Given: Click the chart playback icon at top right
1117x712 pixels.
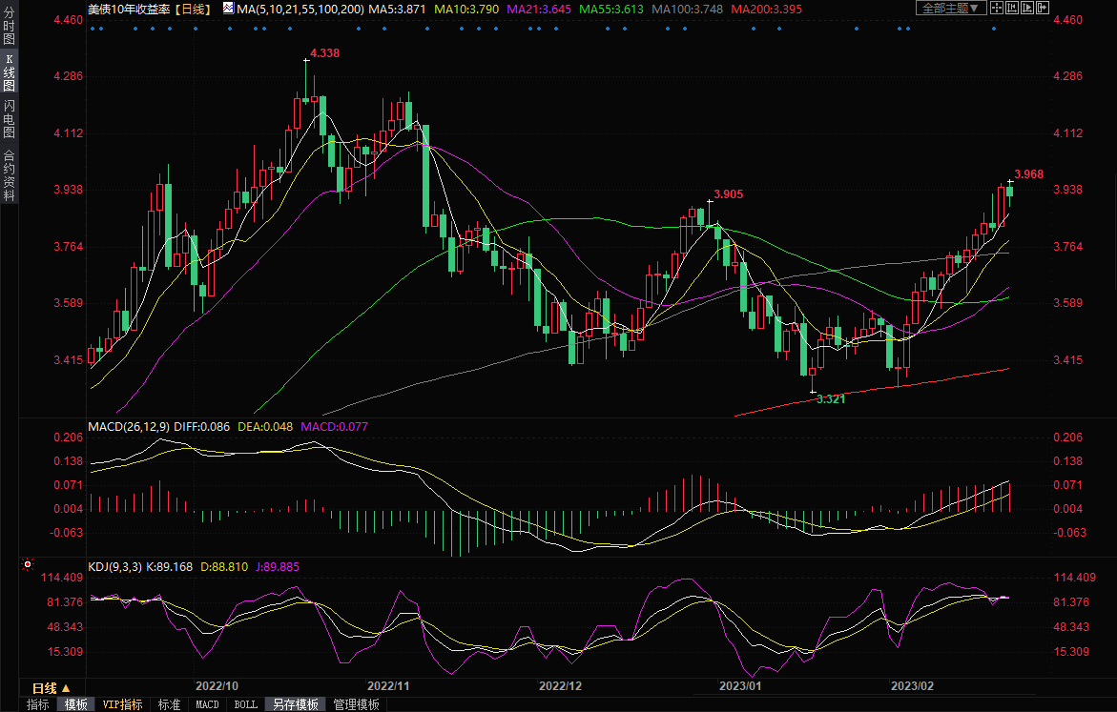Looking at the screenshot, I should pos(1029,8).
